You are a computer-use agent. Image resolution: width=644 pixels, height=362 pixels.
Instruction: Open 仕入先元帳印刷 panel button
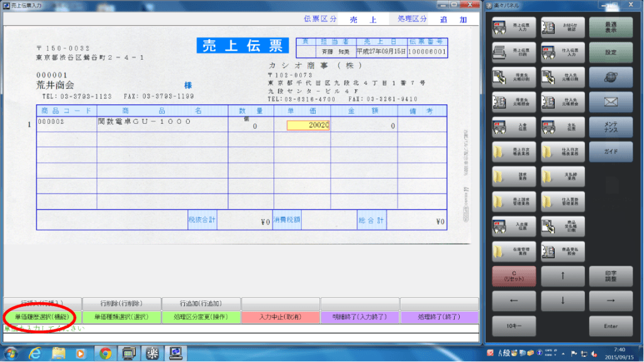pyautogui.click(x=563, y=77)
